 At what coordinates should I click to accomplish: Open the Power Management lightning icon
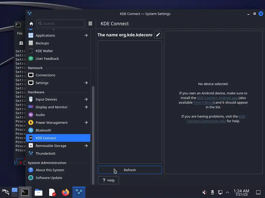(x=31, y=122)
